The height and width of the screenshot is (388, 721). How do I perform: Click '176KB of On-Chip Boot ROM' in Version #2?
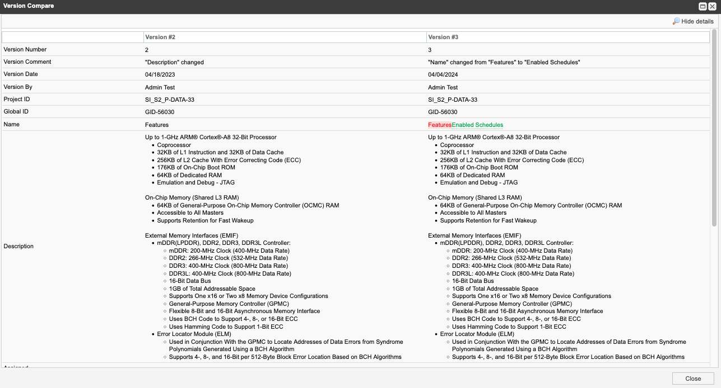196,168
